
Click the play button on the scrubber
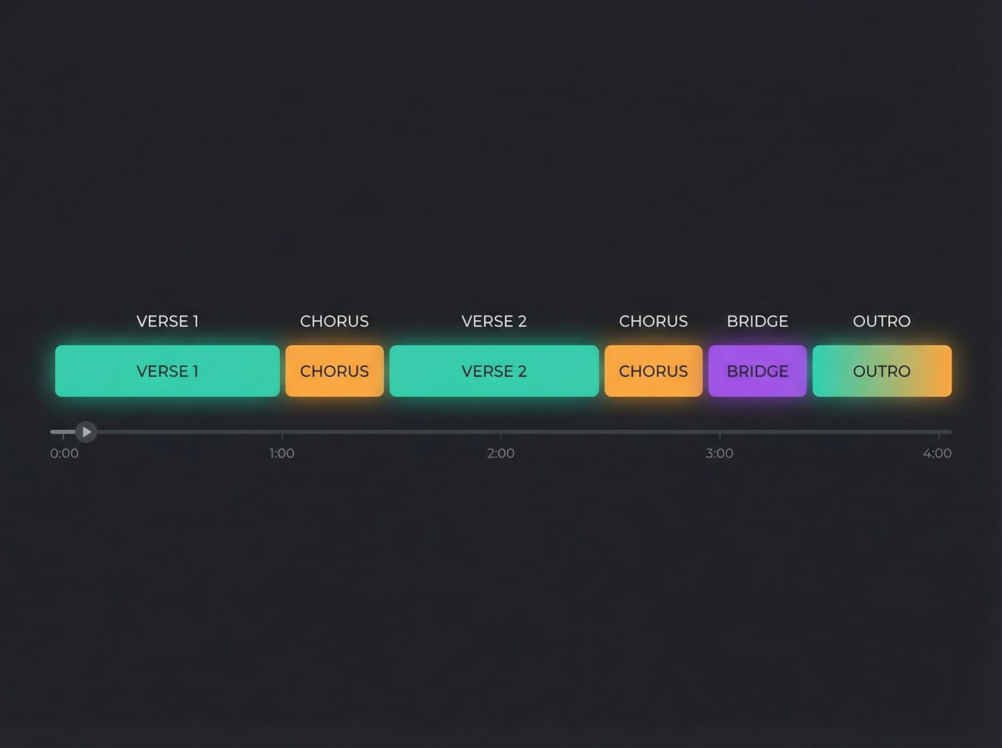[86, 432]
